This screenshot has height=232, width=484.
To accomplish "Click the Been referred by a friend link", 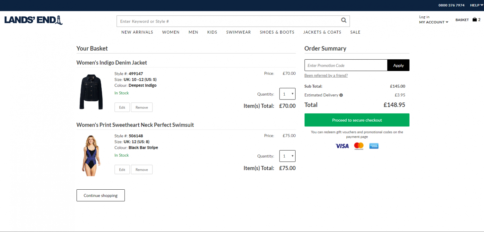I will [326, 76].
